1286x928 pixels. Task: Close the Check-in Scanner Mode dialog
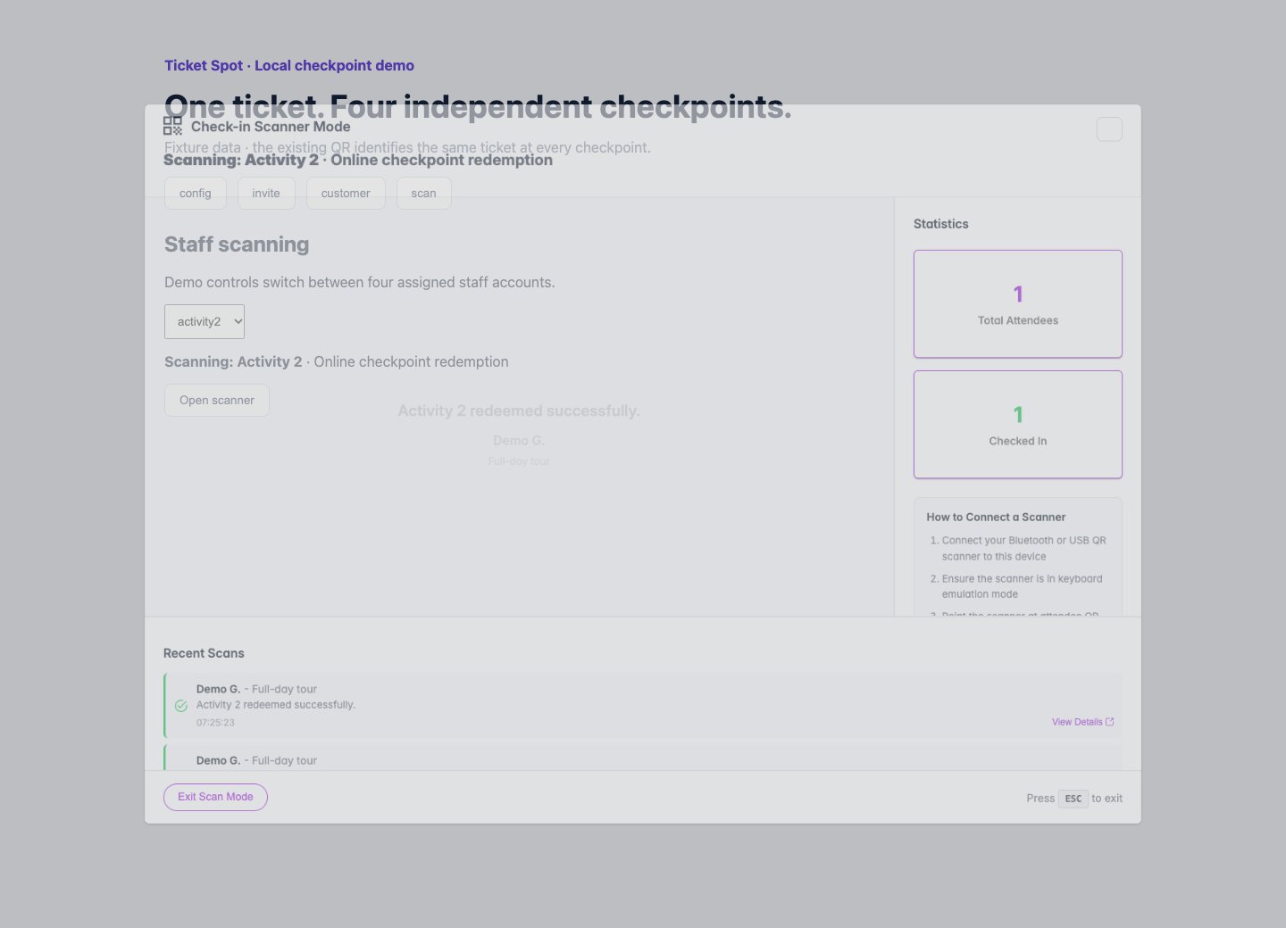coord(1109,129)
